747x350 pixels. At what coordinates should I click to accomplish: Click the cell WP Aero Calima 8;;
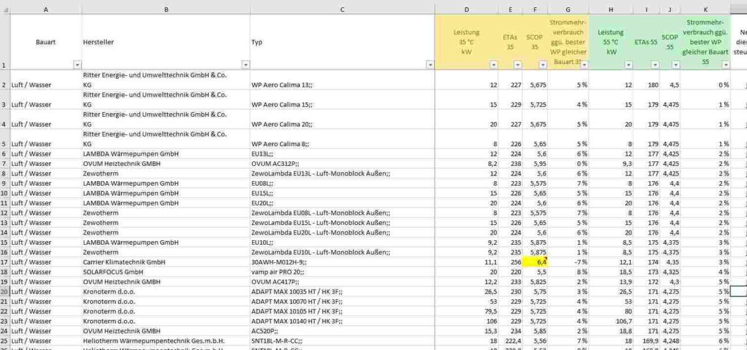click(342, 139)
